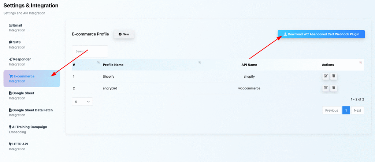Go to Previous page

(x=332, y=110)
